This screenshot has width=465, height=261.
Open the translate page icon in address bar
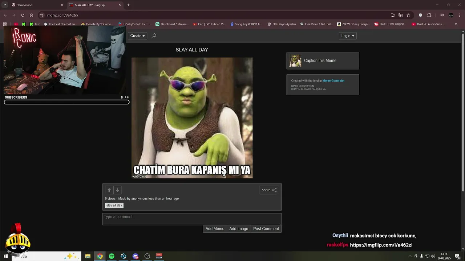click(400, 15)
